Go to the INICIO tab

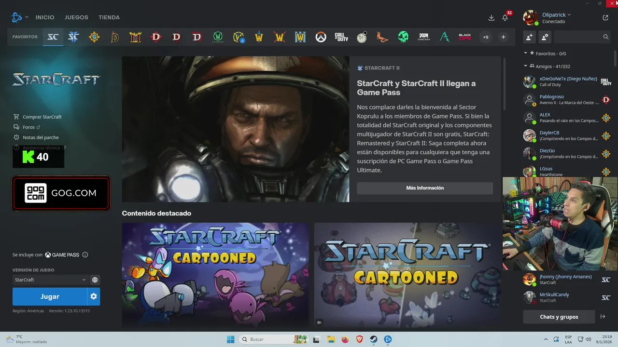pyautogui.click(x=45, y=17)
